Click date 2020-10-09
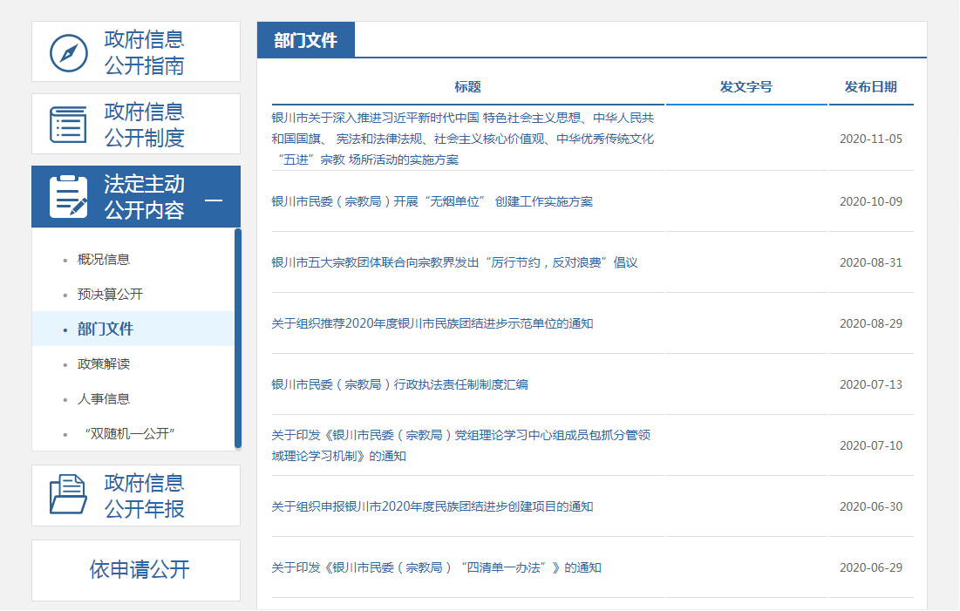 (870, 201)
